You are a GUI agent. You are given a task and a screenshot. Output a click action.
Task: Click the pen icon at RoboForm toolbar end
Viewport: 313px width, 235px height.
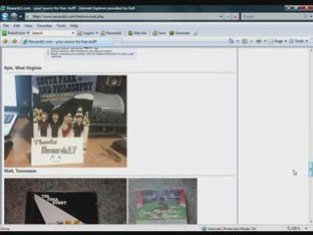[x=196, y=33]
